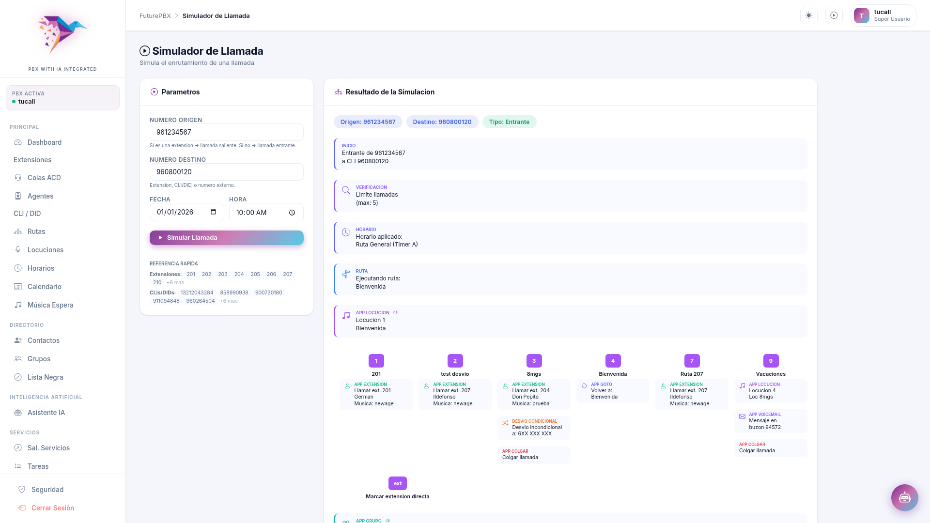930x523 pixels.
Task: Open tucall Super Usuario profile menu
Action: coord(883,15)
